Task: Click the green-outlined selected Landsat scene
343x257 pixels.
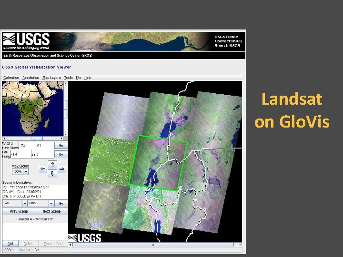Action: 159,163
